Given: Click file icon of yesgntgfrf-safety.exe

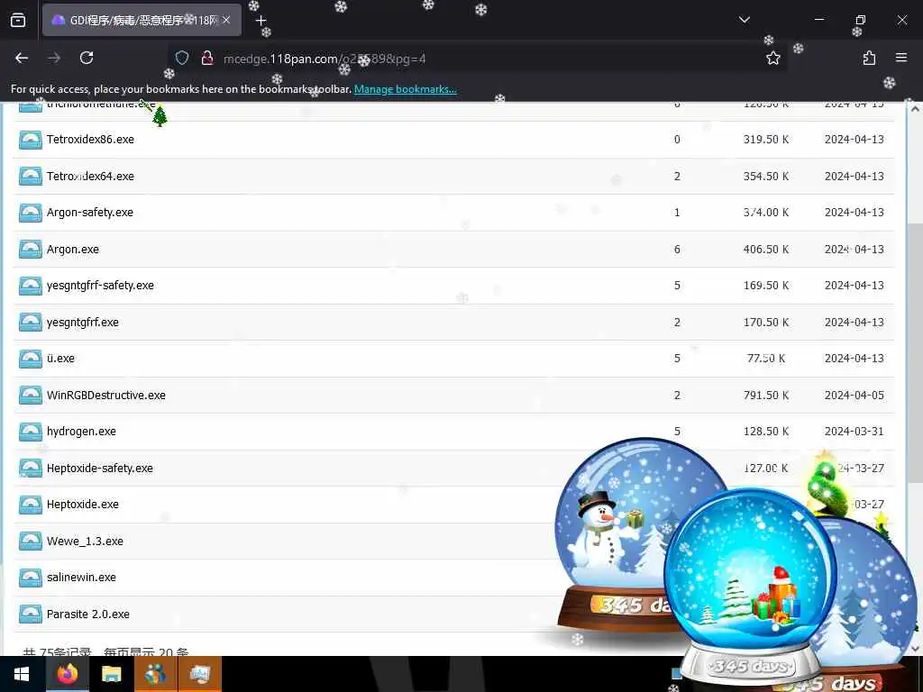Looking at the screenshot, I should coord(30,286).
